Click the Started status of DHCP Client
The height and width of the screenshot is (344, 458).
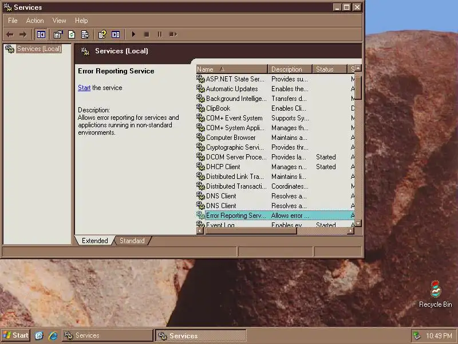pyautogui.click(x=326, y=167)
